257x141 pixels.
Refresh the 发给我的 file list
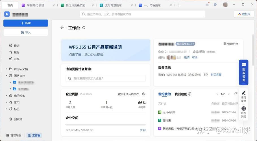point(236,94)
